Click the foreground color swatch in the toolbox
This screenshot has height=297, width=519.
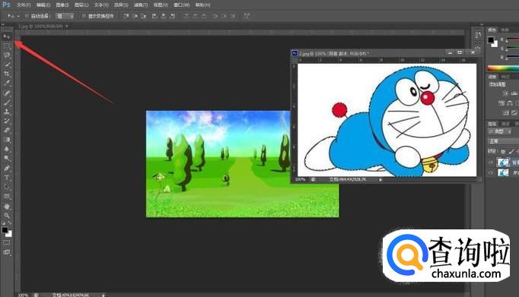(5, 230)
